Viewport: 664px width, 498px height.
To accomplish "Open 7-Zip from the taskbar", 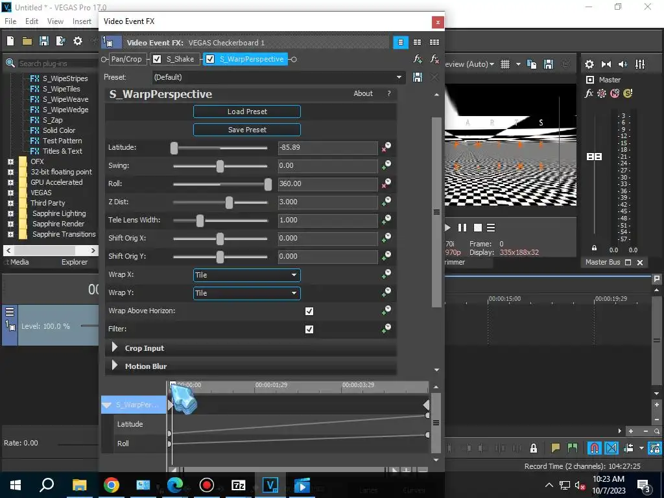I will 239,485.
